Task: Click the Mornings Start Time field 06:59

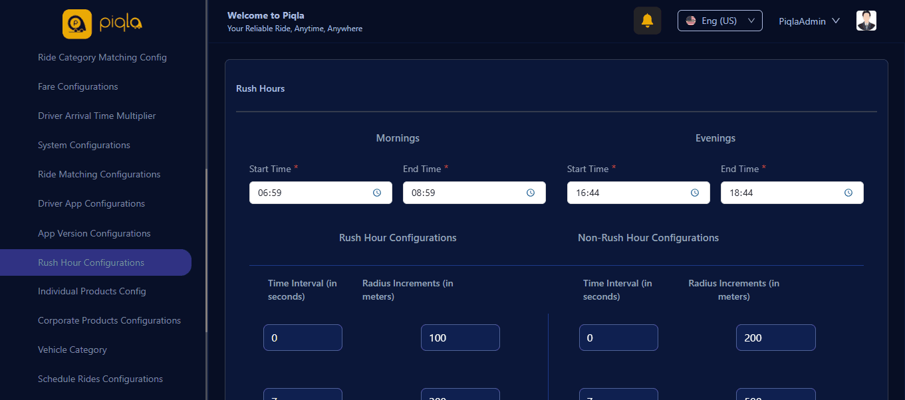Action: click(321, 193)
